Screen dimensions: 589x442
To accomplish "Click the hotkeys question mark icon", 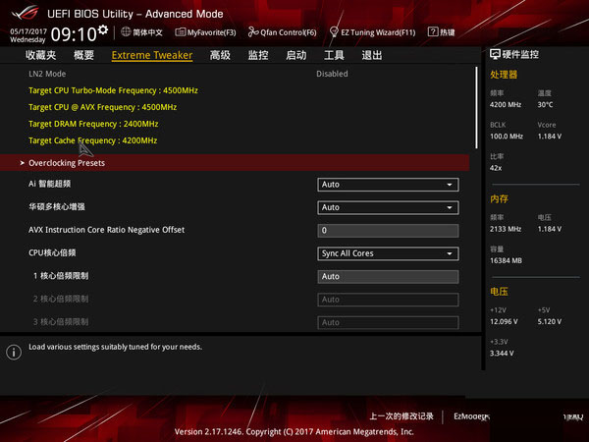I will (x=433, y=31).
